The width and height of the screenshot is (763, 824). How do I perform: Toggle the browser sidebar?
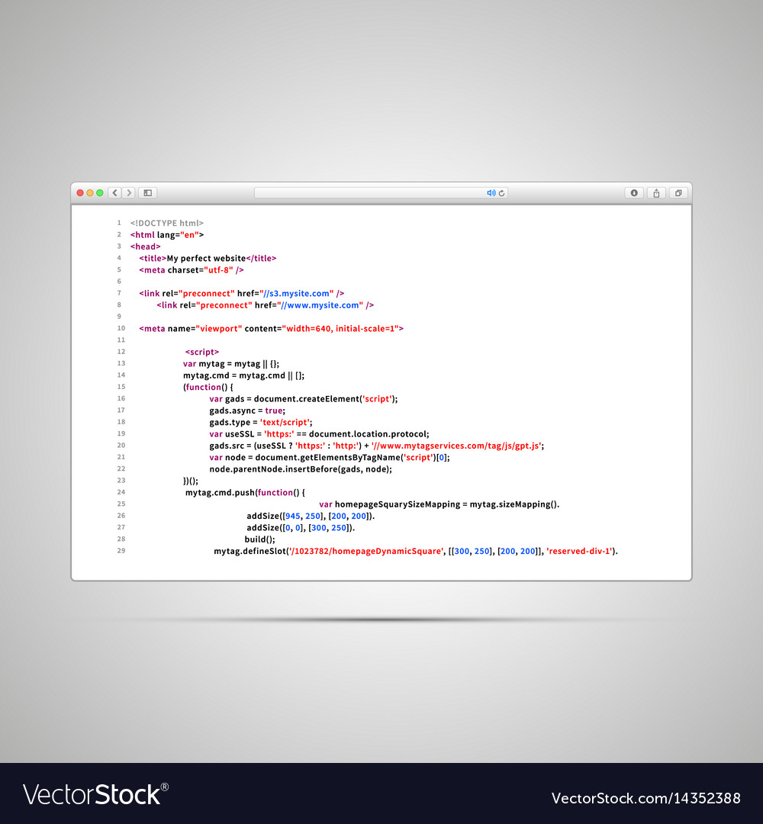click(x=147, y=192)
